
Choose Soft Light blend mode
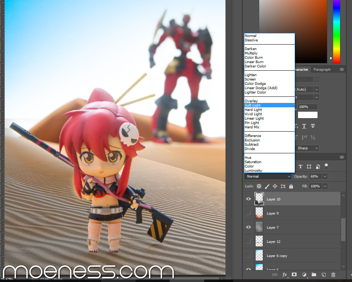pyautogui.click(x=269, y=105)
